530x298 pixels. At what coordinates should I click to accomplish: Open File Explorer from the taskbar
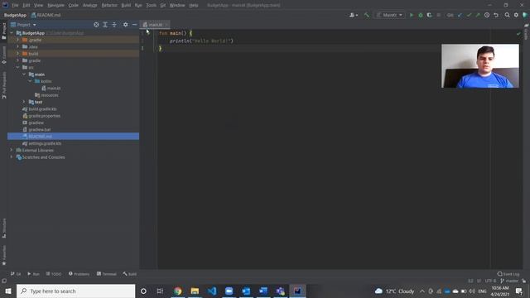click(x=195, y=291)
